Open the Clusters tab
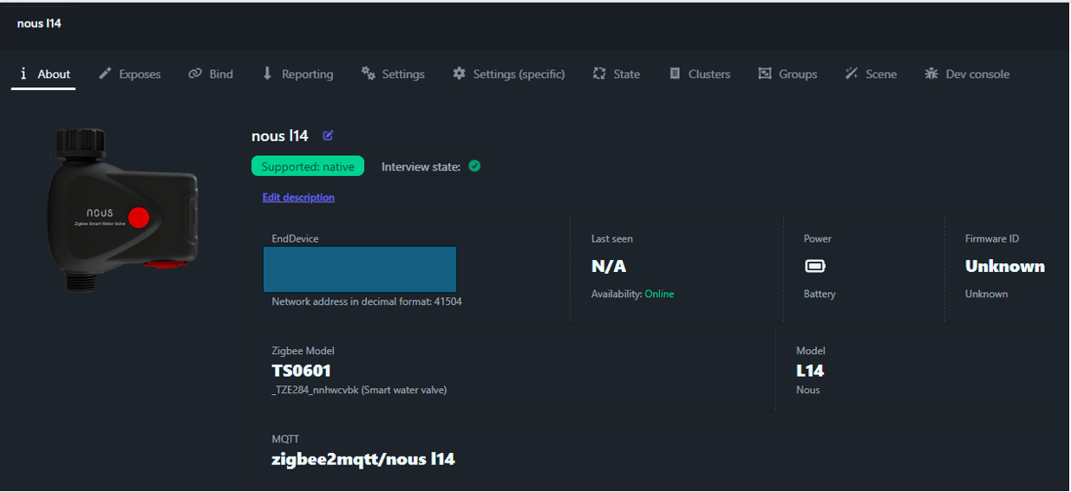The width and height of the screenshot is (1071, 492). tap(700, 74)
